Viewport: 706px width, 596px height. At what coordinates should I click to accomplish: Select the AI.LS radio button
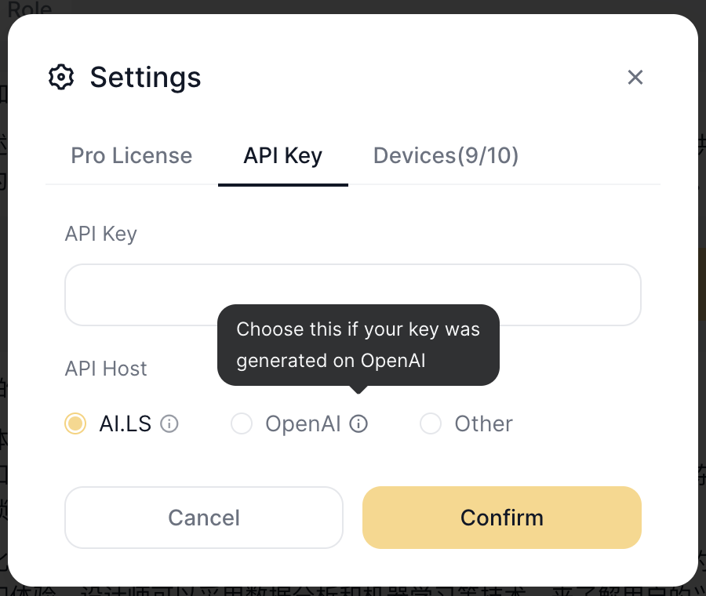pos(75,424)
